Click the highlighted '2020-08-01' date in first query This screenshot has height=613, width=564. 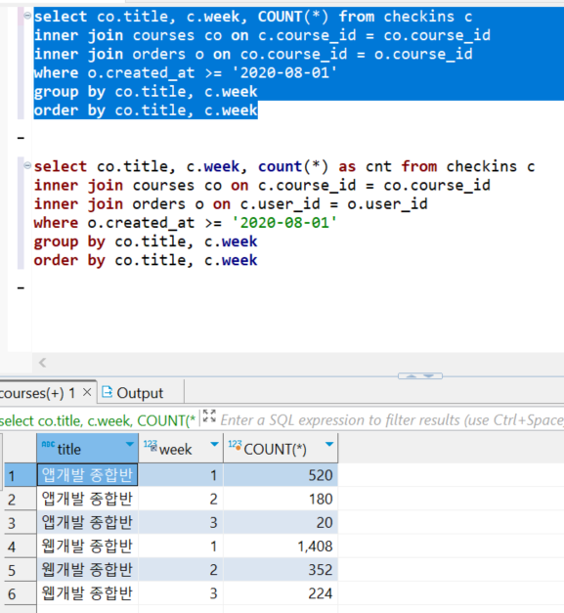(x=284, y=72)
